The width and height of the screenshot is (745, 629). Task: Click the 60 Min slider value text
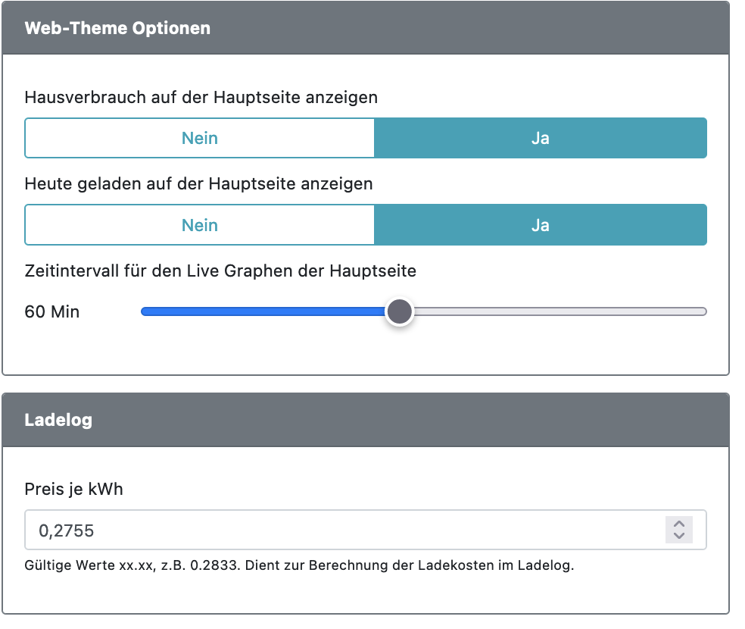click(x=52, y=311)
